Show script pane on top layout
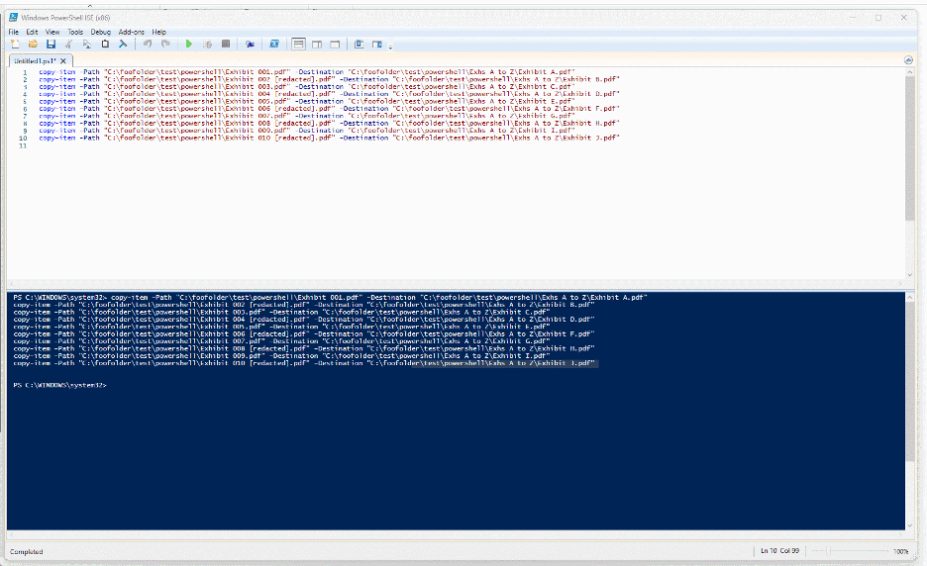The width and height of the screenshot is (927, 566). (x=299, y=45)
